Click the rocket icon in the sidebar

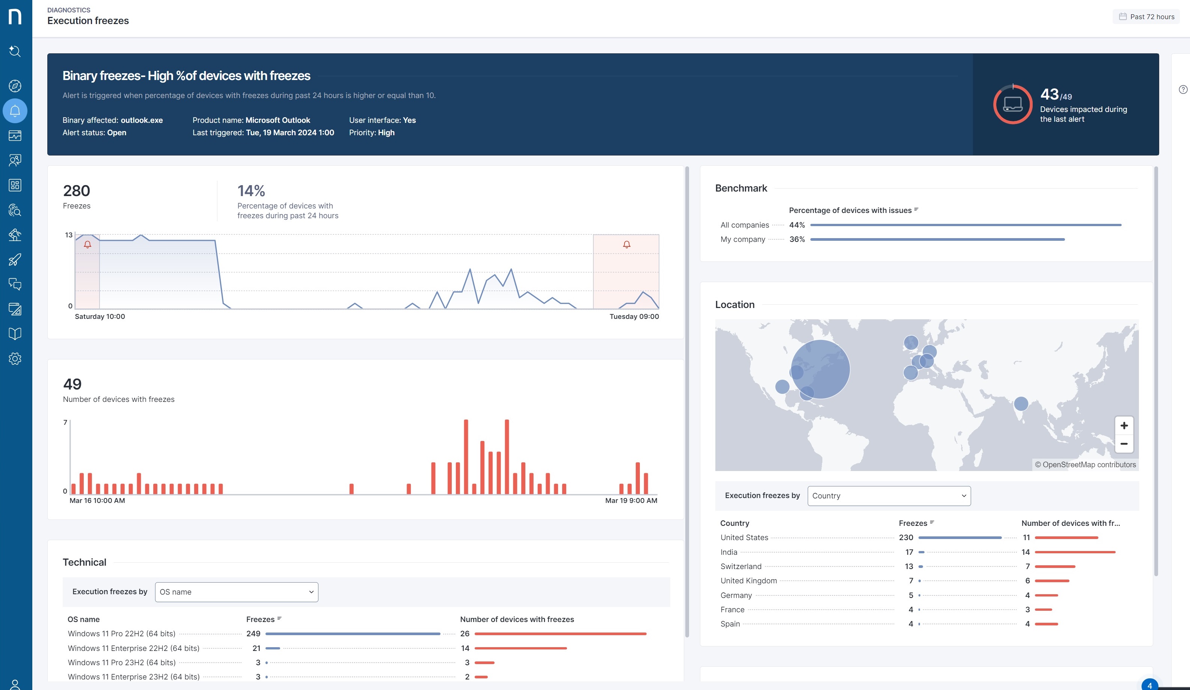(x=15, y=260)
